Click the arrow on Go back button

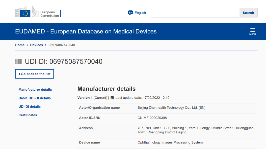pyautogui.click(x=19, y=74)
